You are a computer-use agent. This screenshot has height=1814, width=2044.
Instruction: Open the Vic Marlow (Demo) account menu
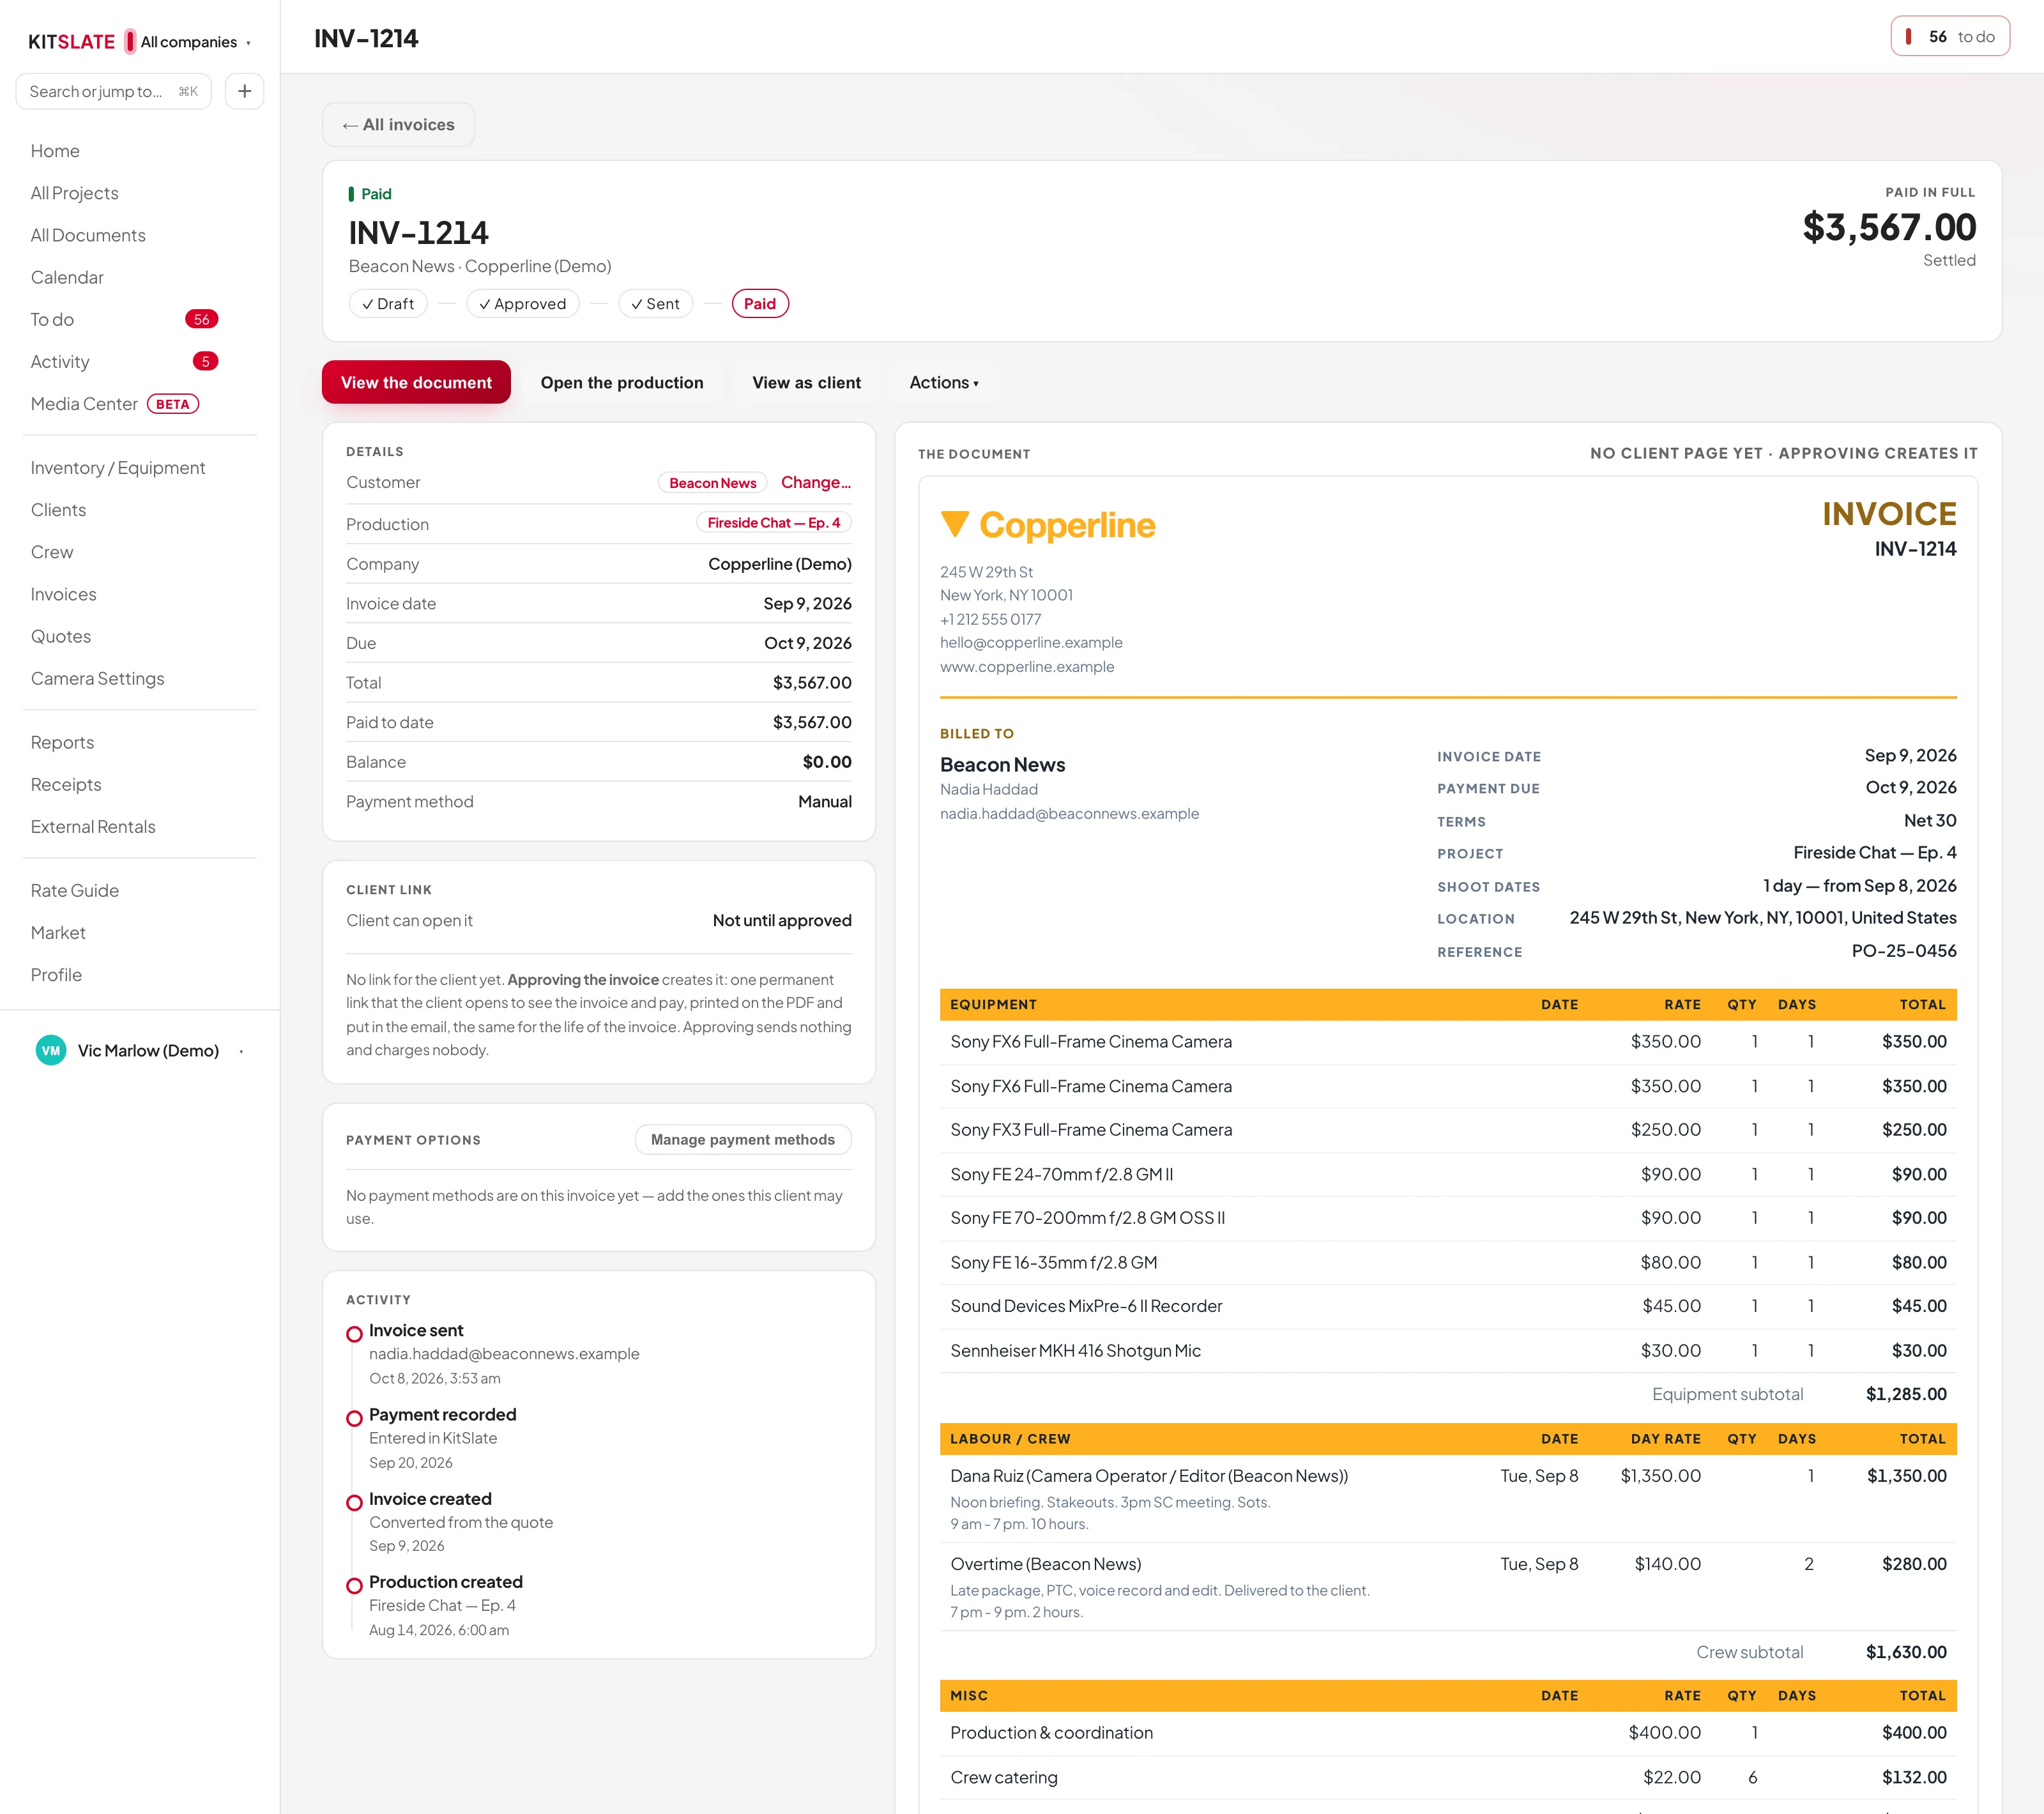click(x=140, y=1050)
